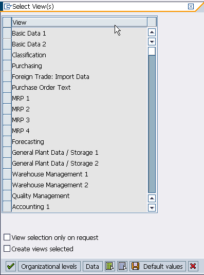Click the scrollbar track below the thumb
The height and width of the screenshot is (275, 204).
pos(152,124)
